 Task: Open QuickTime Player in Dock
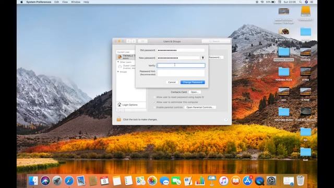click(259, 181)
